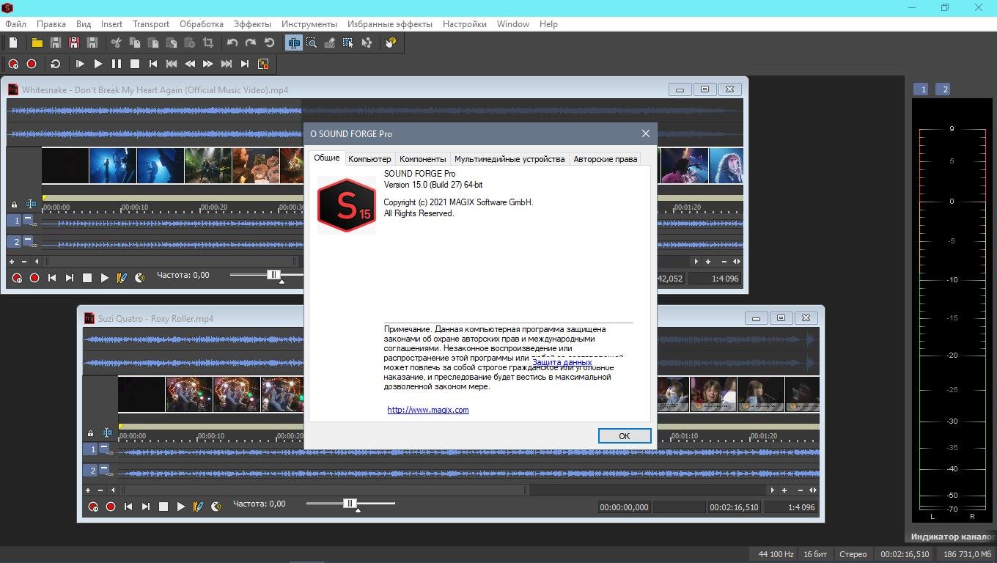Select the Magnify tool in main toolbar
The image size is (997, 563).
tap(312, 43)
